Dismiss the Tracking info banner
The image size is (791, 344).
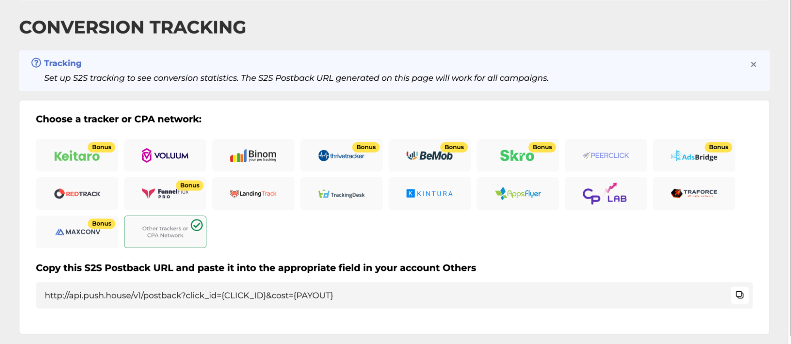753,65
